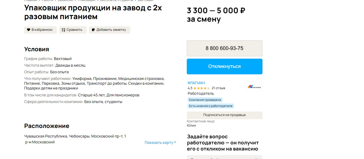
Task: Open the ФЛАГМАН employer profile link
Action: point(196,83)
